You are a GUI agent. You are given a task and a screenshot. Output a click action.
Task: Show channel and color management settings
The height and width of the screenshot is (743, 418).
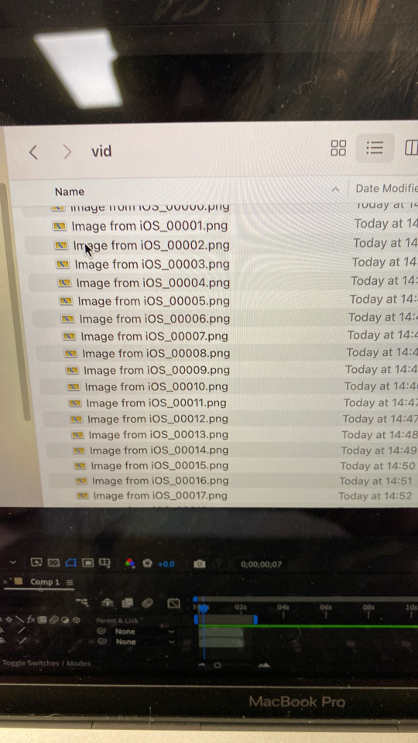(x=130, y=563)
